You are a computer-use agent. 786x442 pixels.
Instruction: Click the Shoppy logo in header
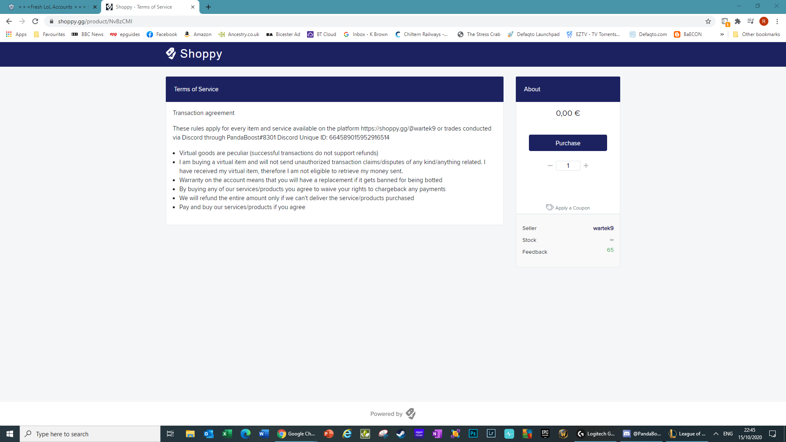[194, 54]
